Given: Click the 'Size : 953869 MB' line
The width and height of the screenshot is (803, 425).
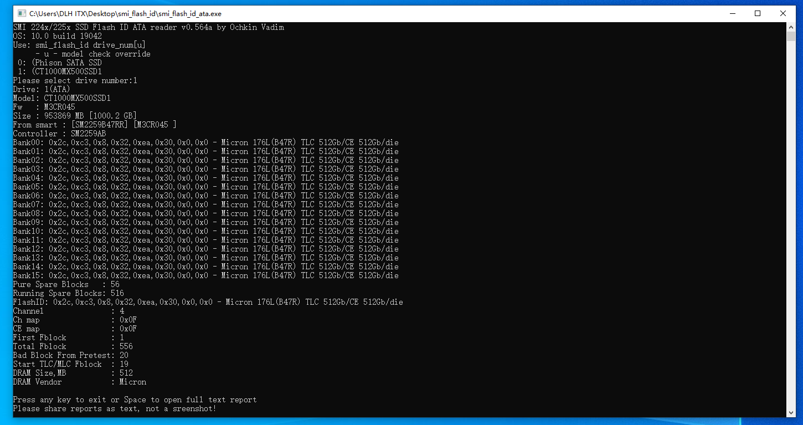Looking at the screenshot, I should 74,116.
